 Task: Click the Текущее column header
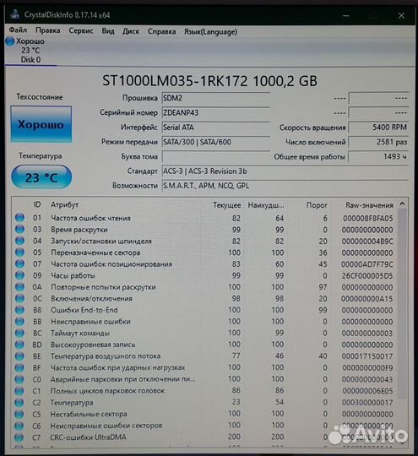click(x=226, y=205)
